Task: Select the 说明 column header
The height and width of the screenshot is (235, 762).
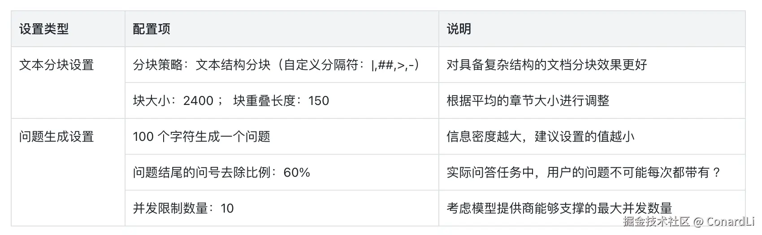Action: coord(459,29)
